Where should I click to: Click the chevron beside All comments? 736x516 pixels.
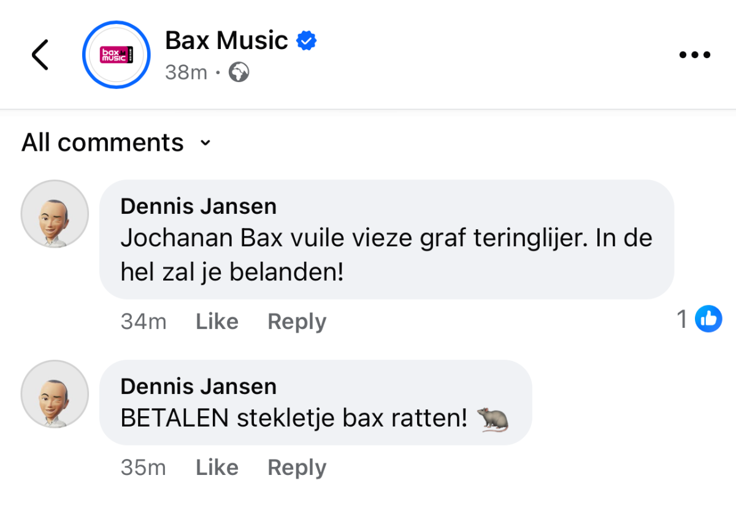tap(205, 143)
